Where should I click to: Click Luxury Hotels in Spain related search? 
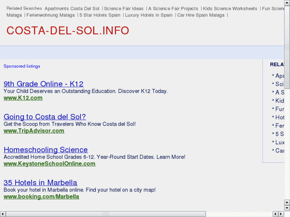[x=149, y=15]
